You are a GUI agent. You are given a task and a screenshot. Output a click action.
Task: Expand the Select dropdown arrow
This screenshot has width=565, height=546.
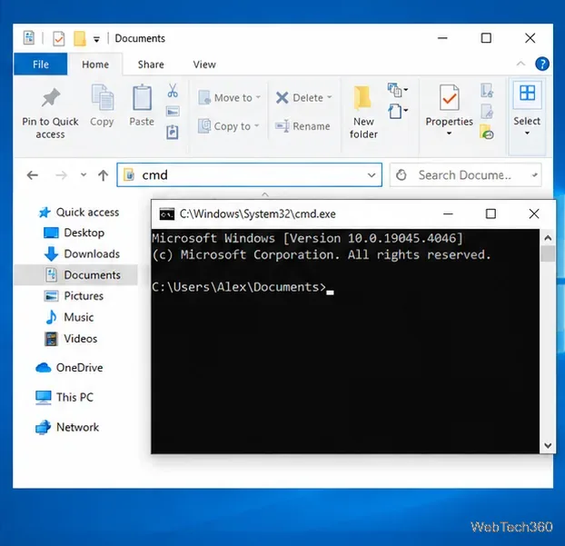click(527, 133)
